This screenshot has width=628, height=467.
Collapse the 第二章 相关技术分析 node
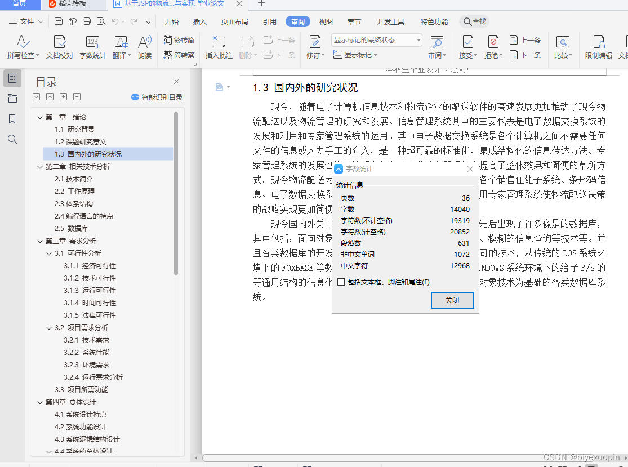(39, 167)
